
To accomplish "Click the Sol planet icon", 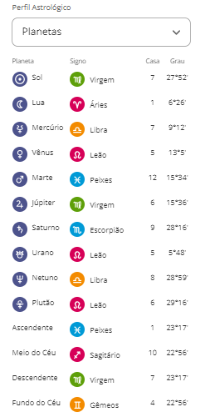I will click(20, 79).
